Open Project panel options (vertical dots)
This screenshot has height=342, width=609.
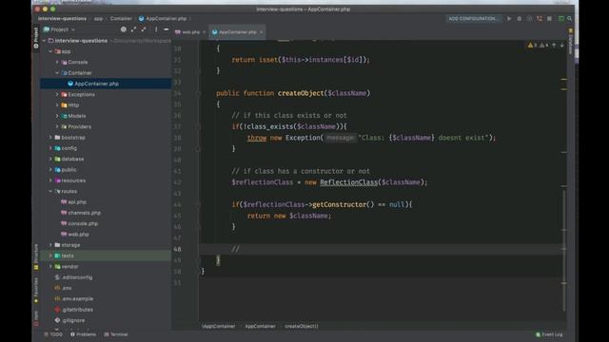[x=156, y=29]
